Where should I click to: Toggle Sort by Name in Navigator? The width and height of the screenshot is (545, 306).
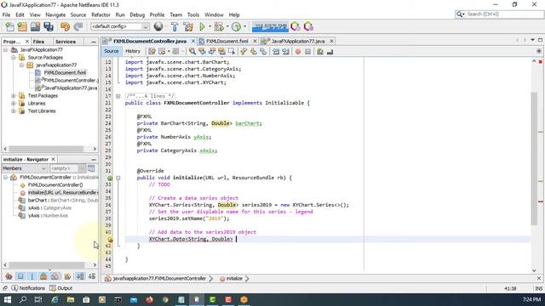[80, 276]
